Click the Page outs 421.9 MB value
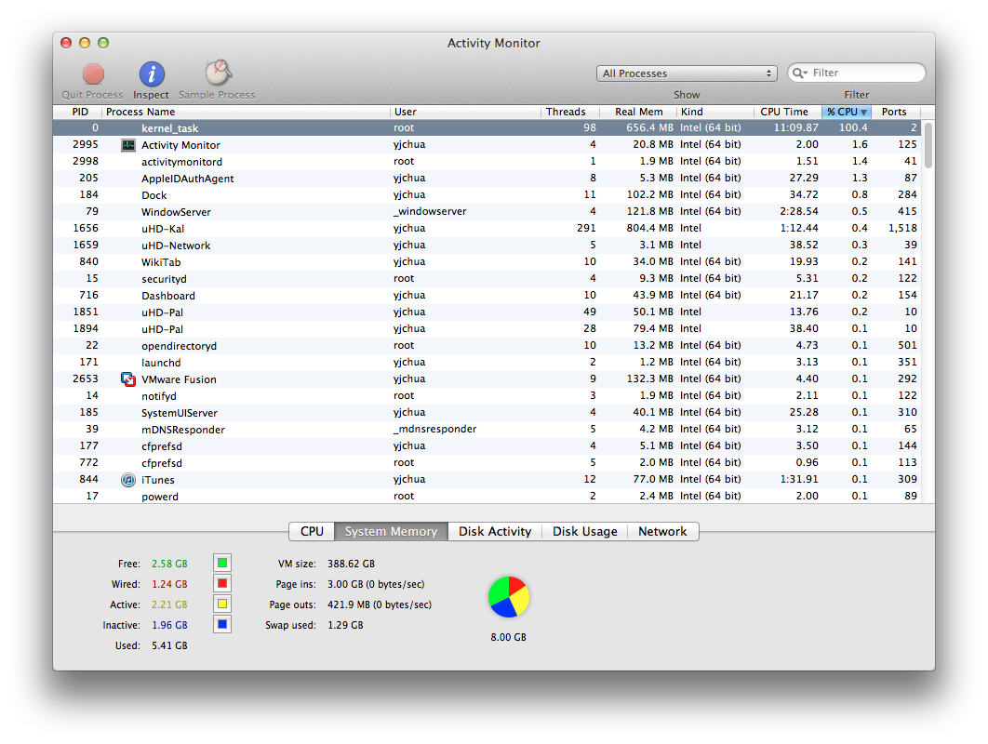 380,604
